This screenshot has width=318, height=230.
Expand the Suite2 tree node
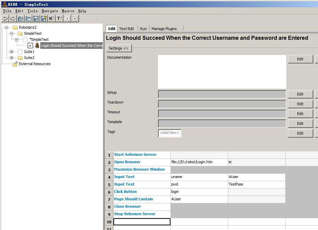[11, 58]
